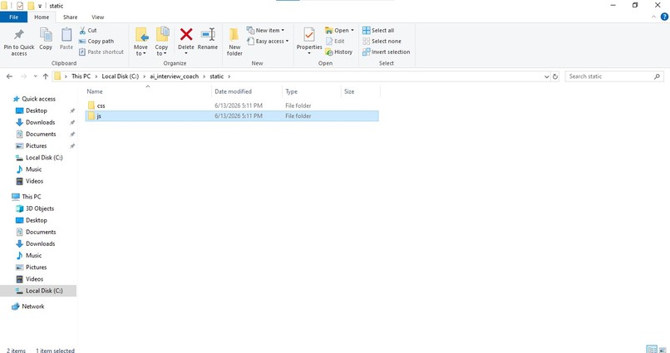Click Select none
Image resolution: width=670 pixels, height=353 pixels.
pyautogui.click(x=382, y=41)
